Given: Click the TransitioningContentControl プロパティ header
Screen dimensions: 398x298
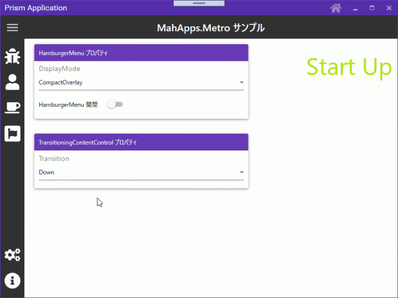Looking at the screenshot, I should point(141,142).
